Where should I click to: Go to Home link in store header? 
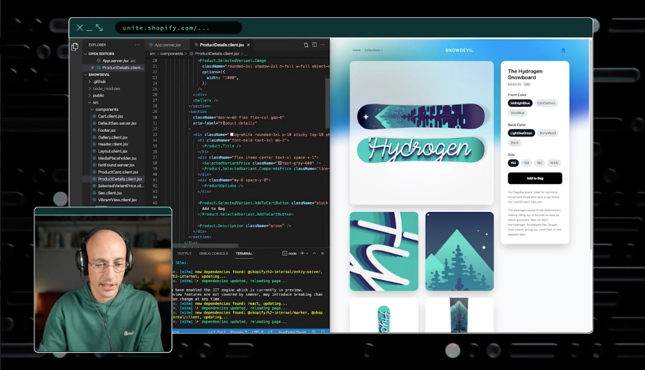point(357,50)
